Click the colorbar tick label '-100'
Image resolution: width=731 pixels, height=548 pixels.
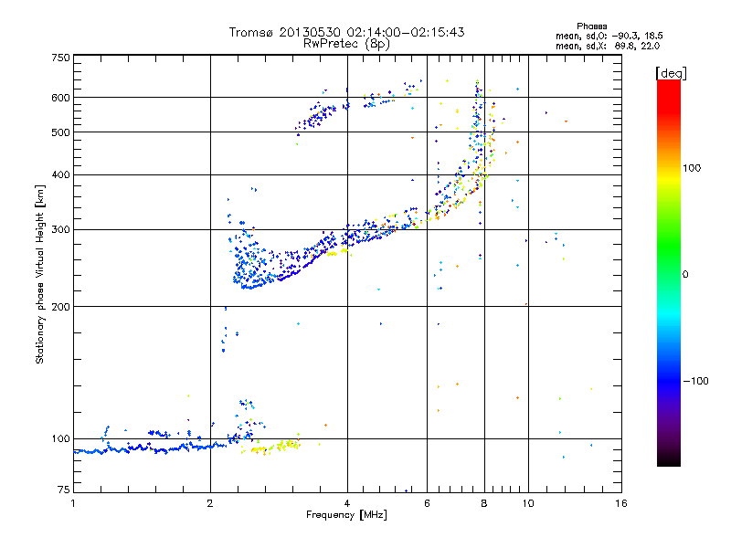(x=695, y=381)
